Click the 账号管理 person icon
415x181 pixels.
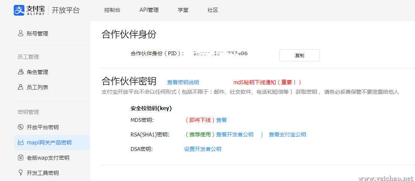[21, 33]
